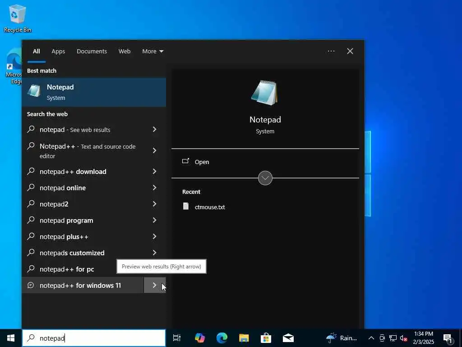This screenshot has height=347, width=462.
Task: Select the Recycle Bin desktop icon
Action: pos(18,18)
